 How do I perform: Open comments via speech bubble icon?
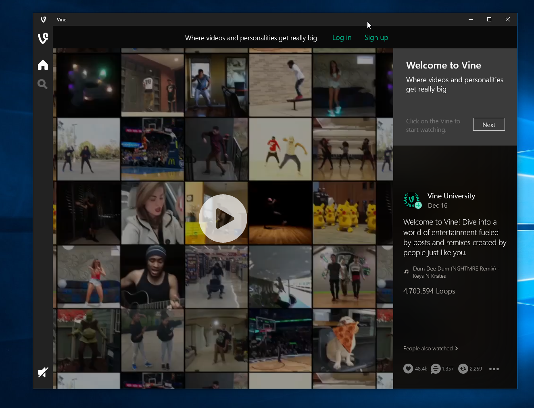436,368
